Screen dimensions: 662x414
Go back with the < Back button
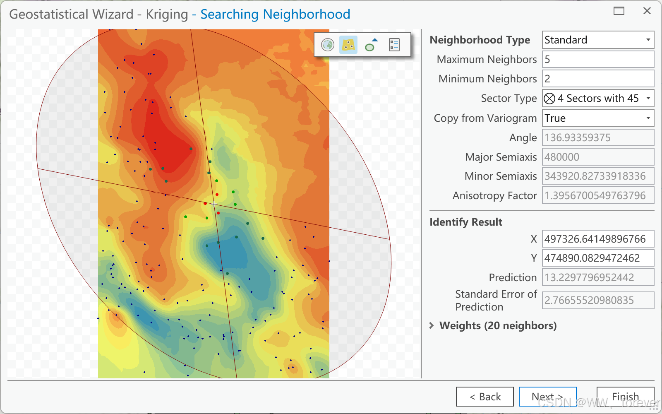tap(485, 397)
